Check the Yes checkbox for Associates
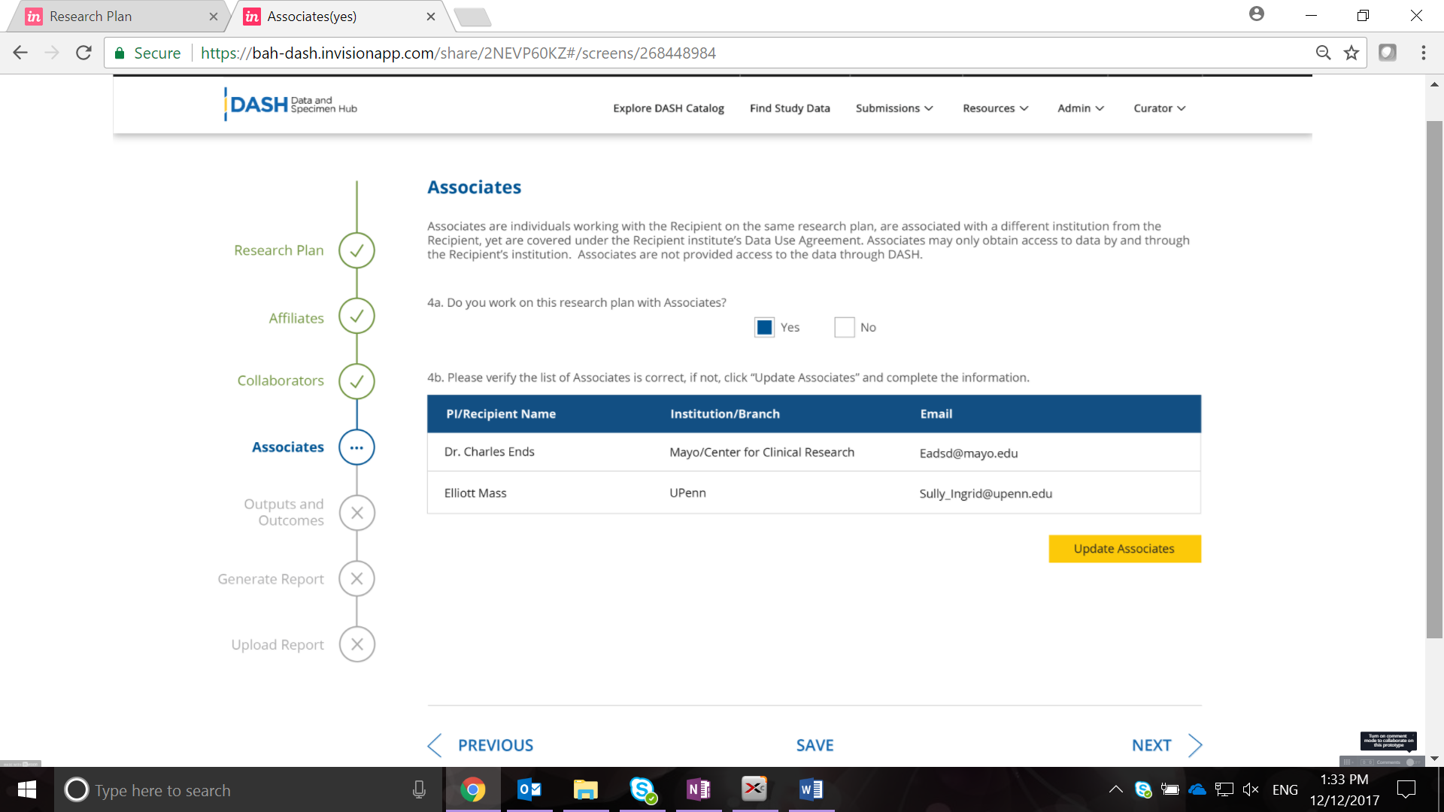Screen dimensions: 1444x812 click(764, 327)
